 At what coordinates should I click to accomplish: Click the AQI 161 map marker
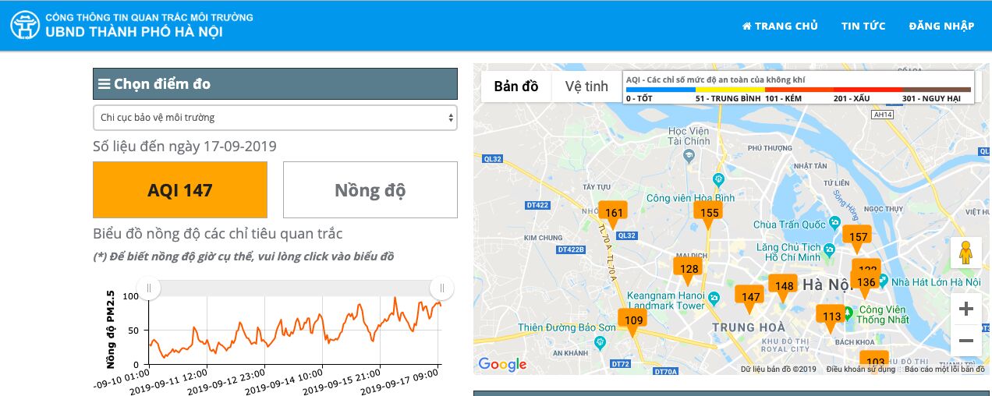614,213
